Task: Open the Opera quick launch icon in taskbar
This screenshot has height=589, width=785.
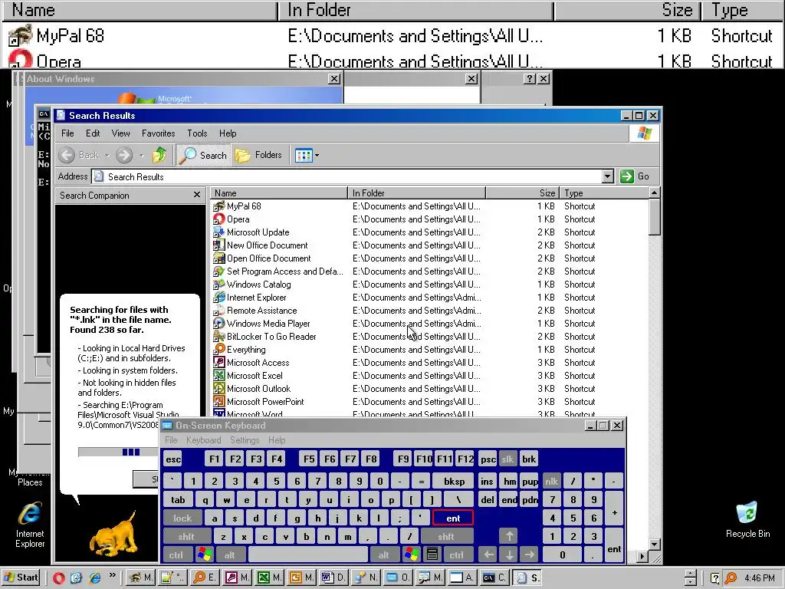Action: pos(59,577)
